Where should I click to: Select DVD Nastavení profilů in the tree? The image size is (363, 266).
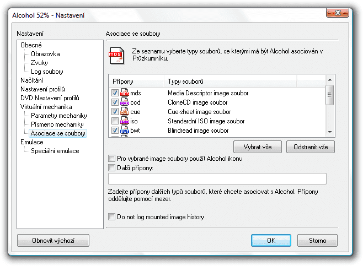coord(50,98)
